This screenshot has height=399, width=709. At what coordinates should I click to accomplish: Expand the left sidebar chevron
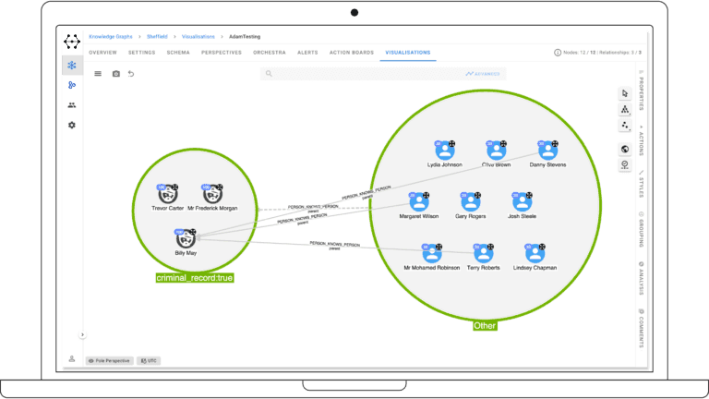click(x=82, y=335)
